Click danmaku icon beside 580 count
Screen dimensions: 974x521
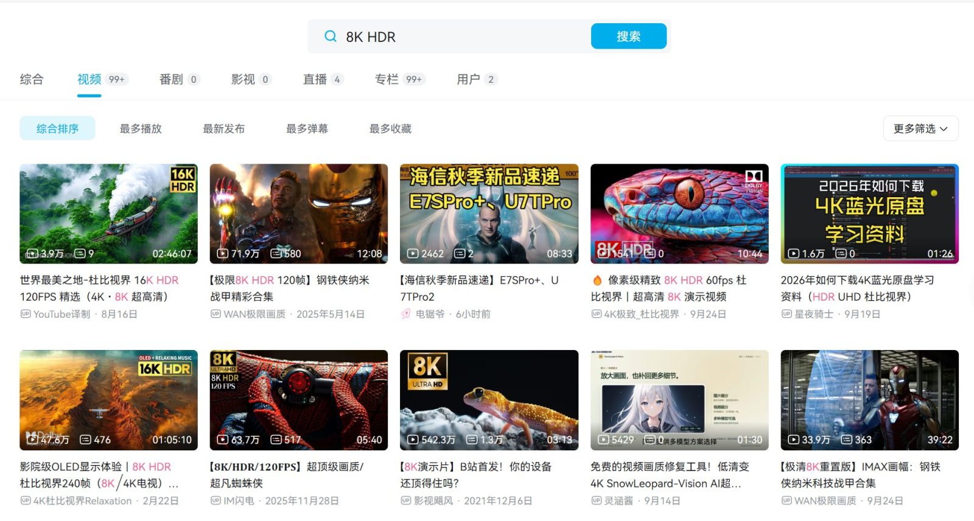click(x=276, y=253)
